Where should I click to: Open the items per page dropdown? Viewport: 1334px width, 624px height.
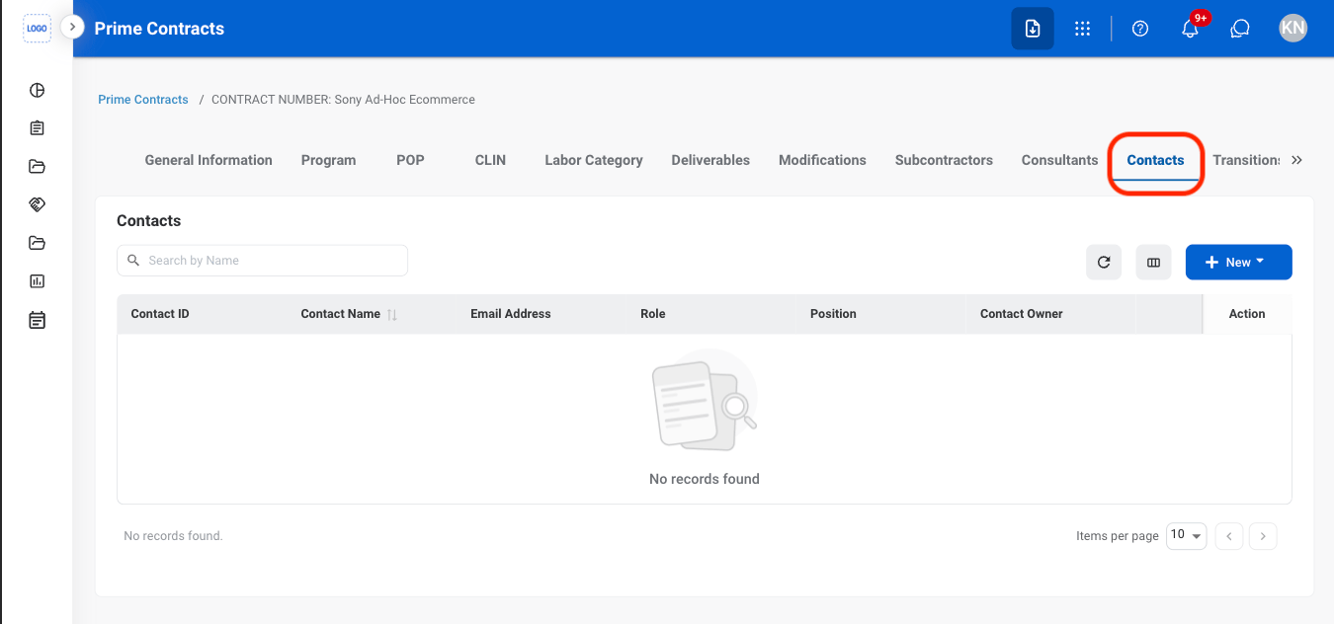click(x=1186, y=535)
